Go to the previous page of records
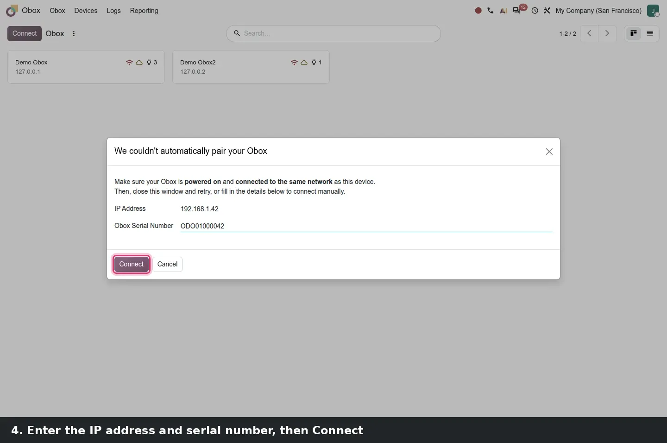 pyautogui.click(x=589, y=33)
